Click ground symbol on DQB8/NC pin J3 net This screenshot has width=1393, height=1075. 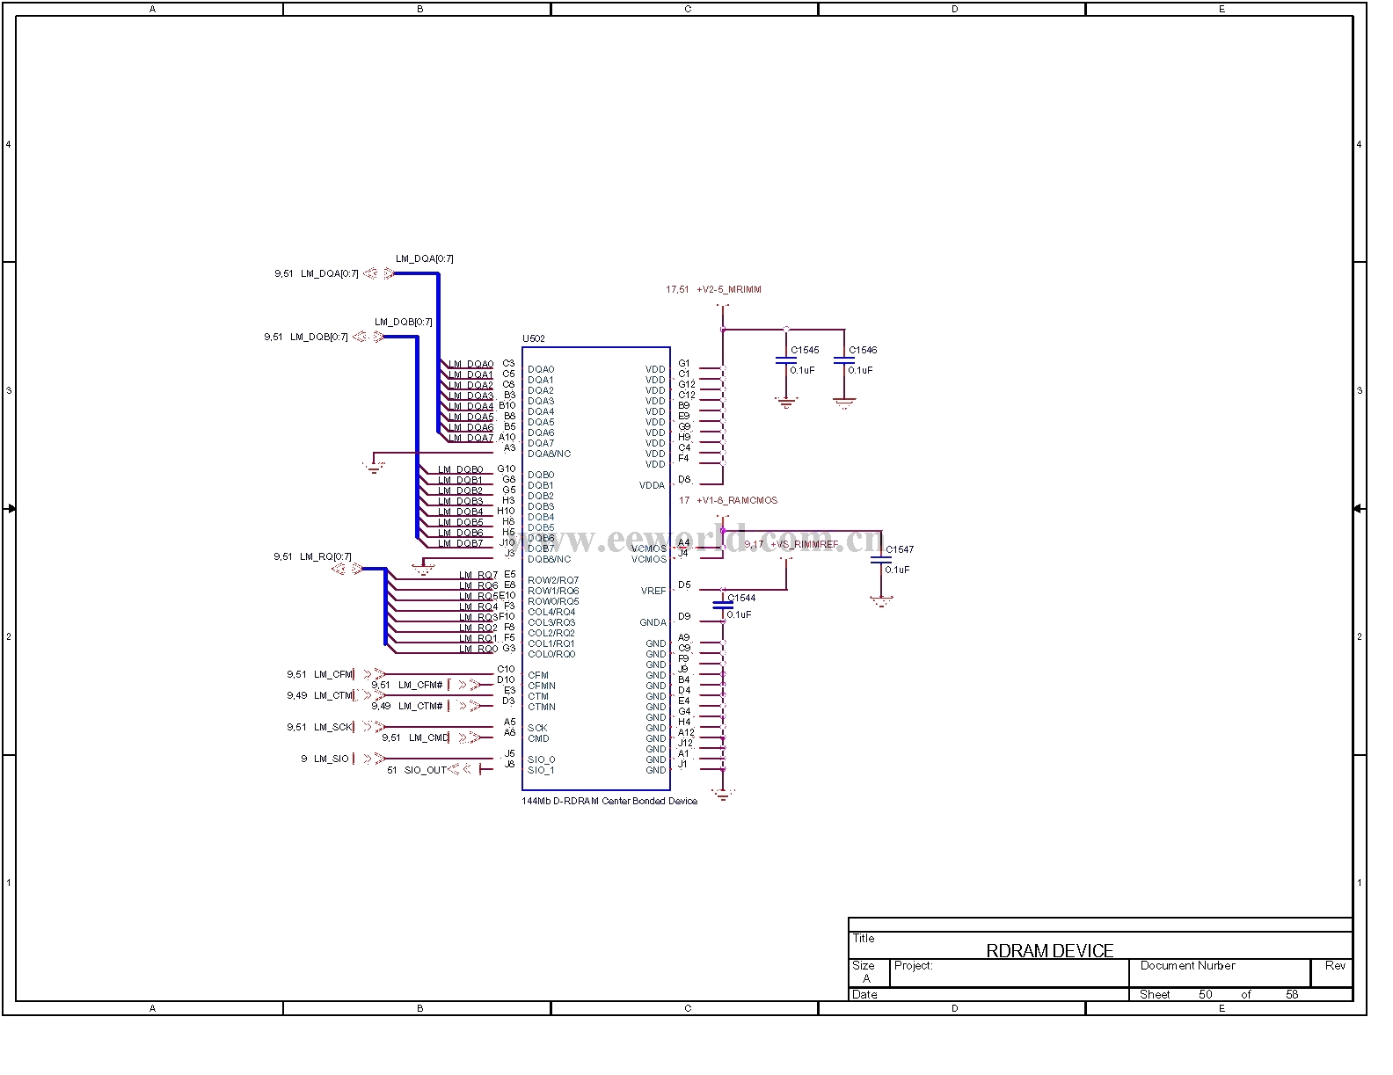tap(423, 570)
